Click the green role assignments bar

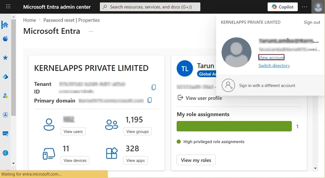coord(234,126)
